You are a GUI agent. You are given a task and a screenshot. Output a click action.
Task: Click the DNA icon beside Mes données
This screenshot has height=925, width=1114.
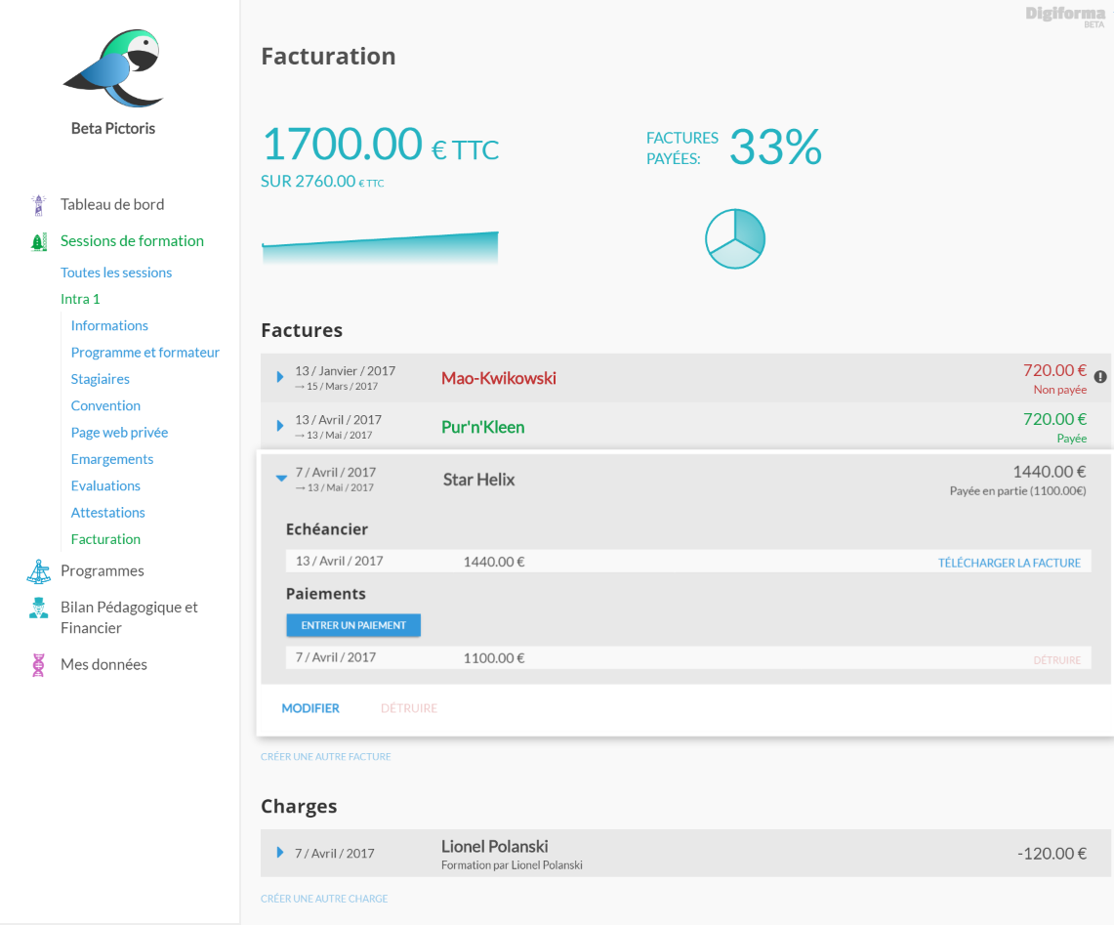click(x=38, y=665)
